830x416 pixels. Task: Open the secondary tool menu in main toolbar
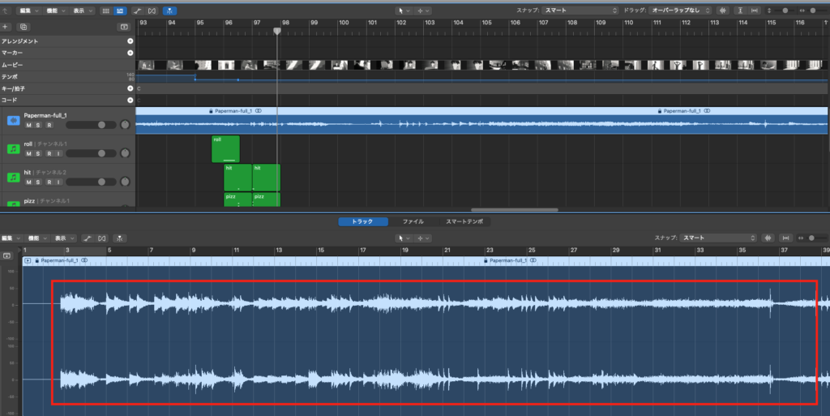pos(423,11)
